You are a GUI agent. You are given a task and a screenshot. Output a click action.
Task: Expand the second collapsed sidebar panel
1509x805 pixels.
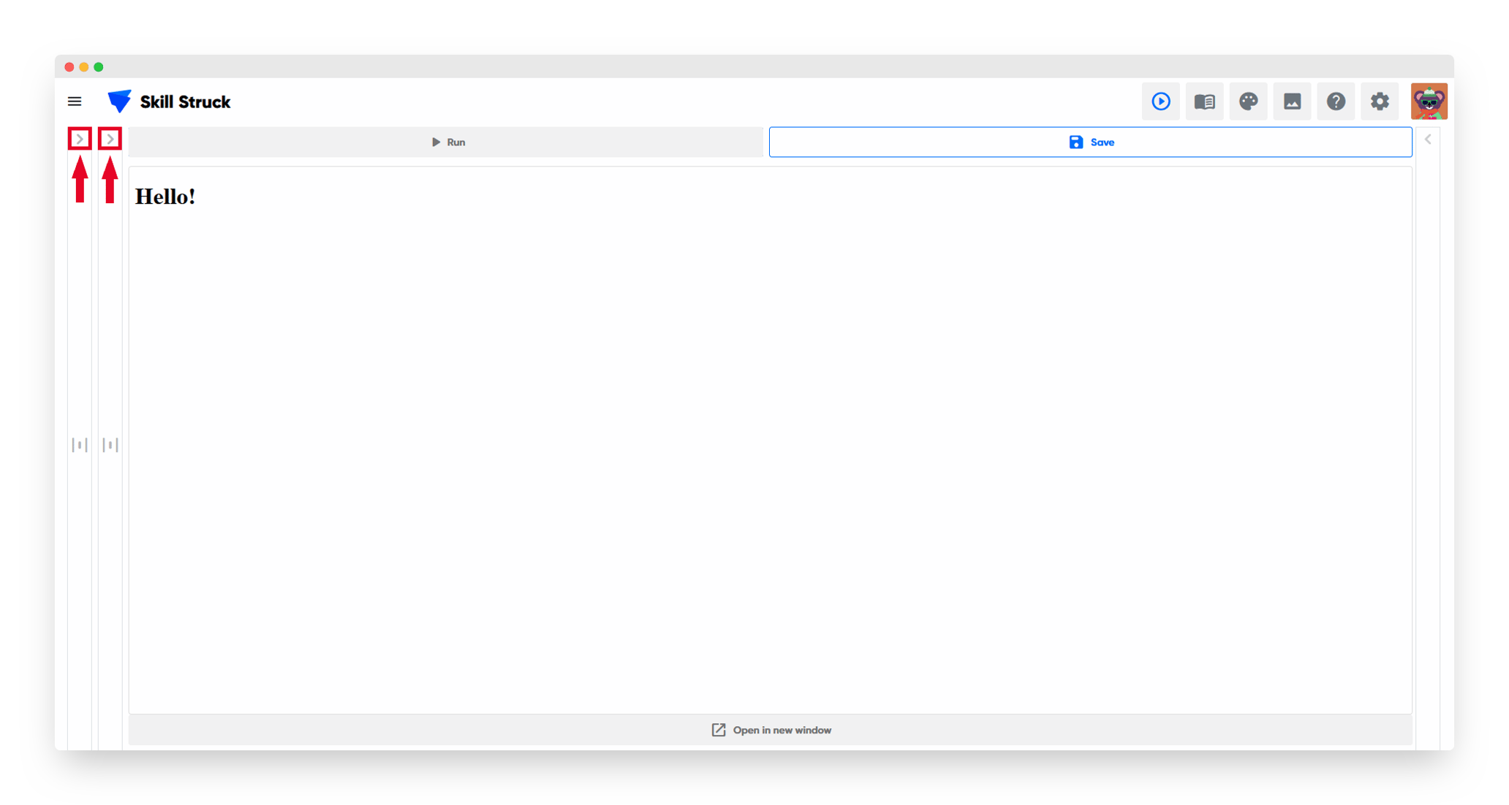click(110, 138)
